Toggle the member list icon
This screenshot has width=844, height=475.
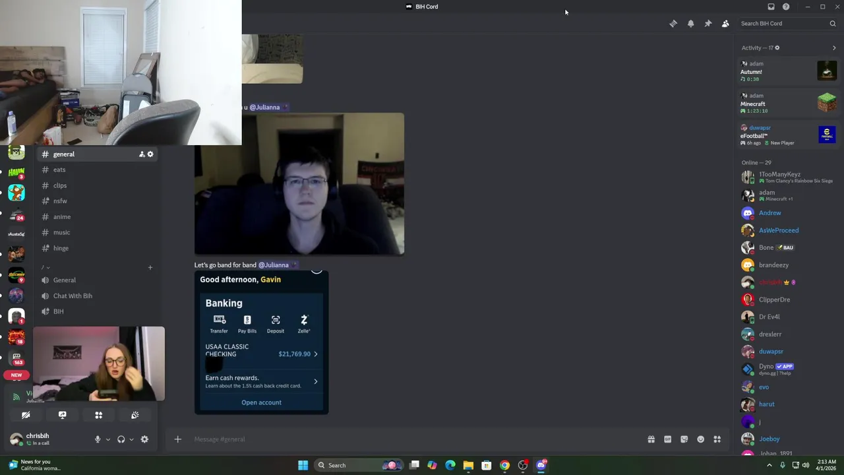tap(725, 24)
